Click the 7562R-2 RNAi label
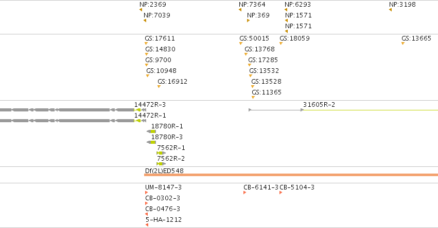The image size is (438, 228). [171, 159]
